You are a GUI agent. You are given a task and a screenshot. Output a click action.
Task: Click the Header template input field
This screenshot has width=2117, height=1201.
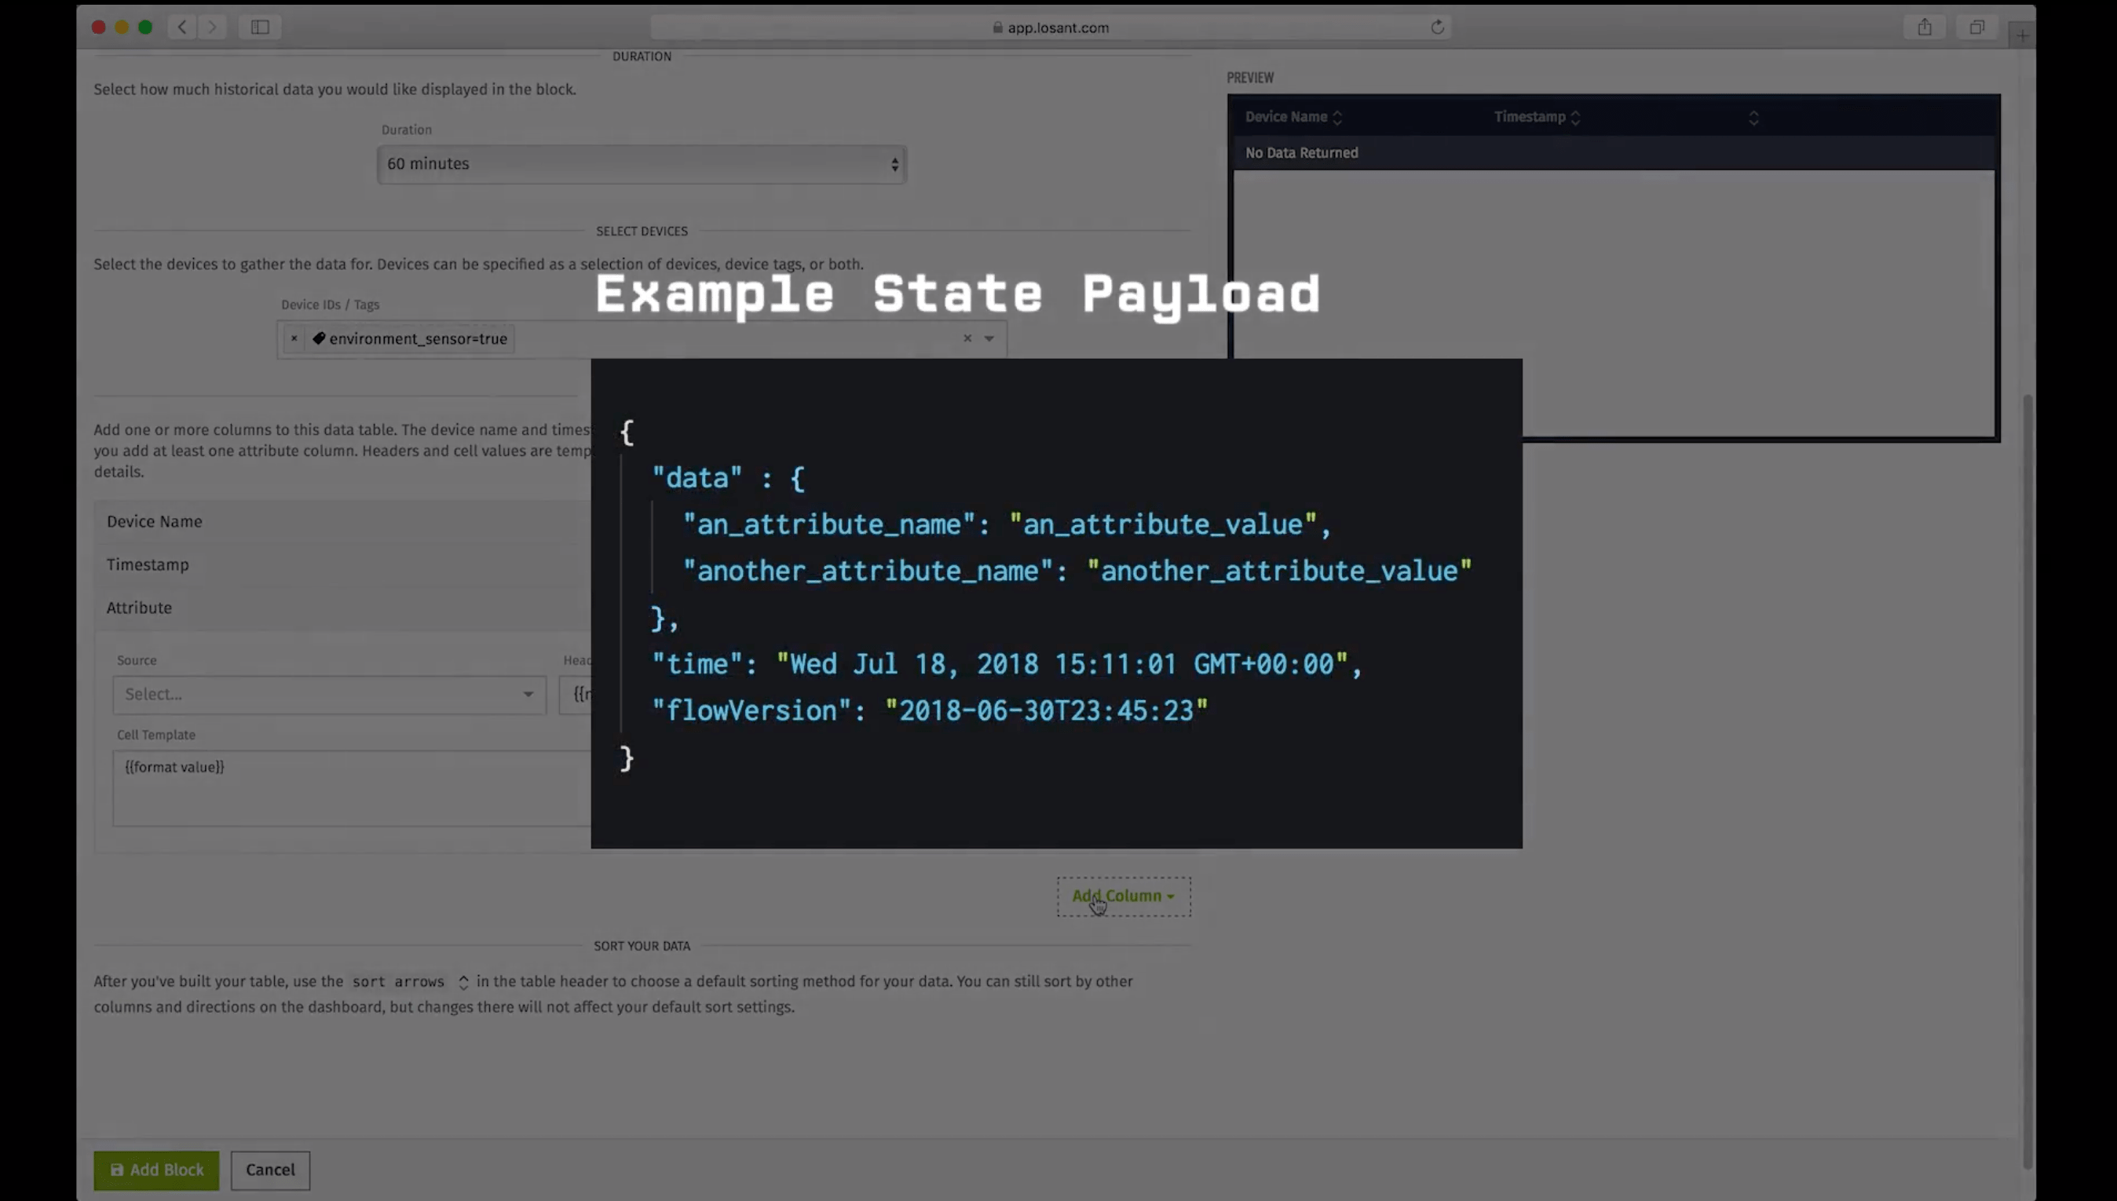click(x=576, y=695)
